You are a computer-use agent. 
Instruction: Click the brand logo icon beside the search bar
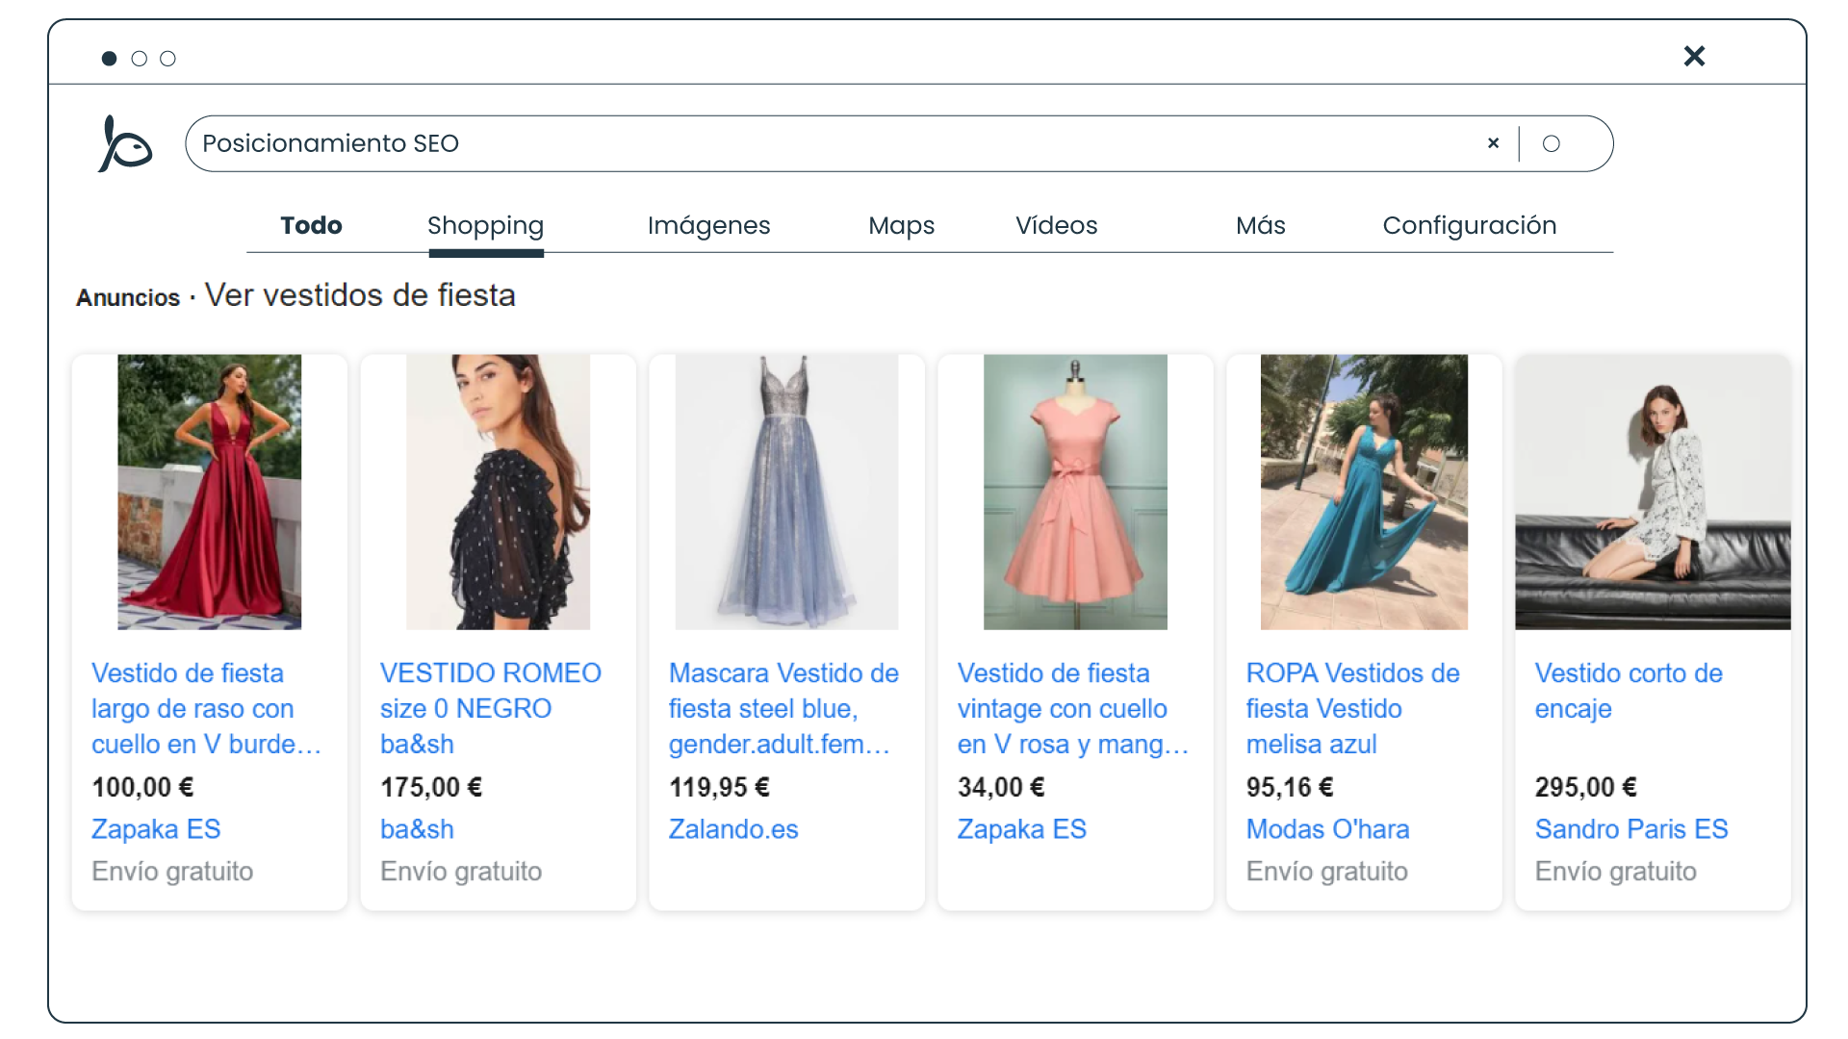pos(123,143)
